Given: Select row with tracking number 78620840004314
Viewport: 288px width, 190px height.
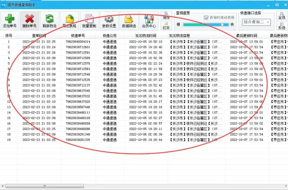Looking at the screenshot, I should (78, 42).
